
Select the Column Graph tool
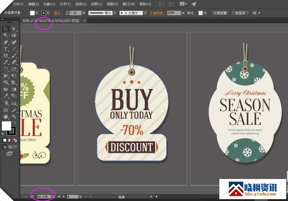point(14,103)
